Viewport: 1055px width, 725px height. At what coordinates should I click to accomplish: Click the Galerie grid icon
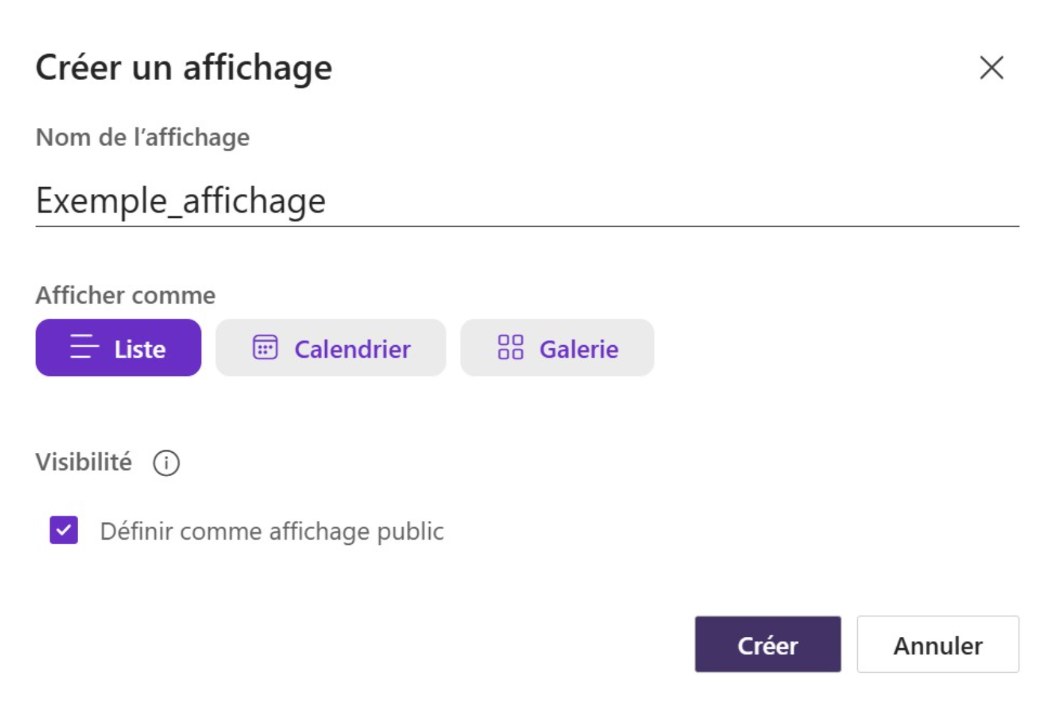510,347
